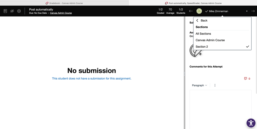Go to previous student arrow
257x129 pixels.
[191, 11]
